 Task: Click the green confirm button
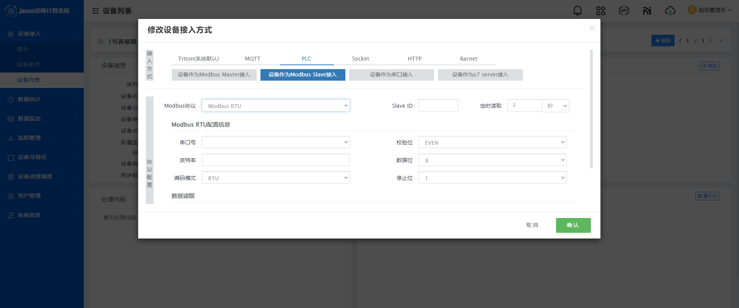[573, 225]
